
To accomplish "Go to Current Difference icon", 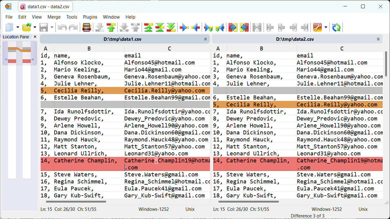I will pos(160,28).
